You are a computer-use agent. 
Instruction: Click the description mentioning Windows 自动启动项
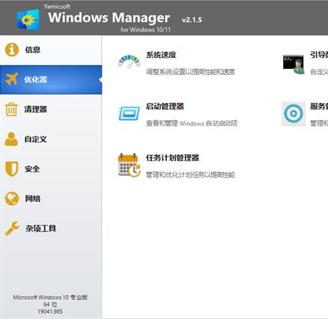click(191, 123)
